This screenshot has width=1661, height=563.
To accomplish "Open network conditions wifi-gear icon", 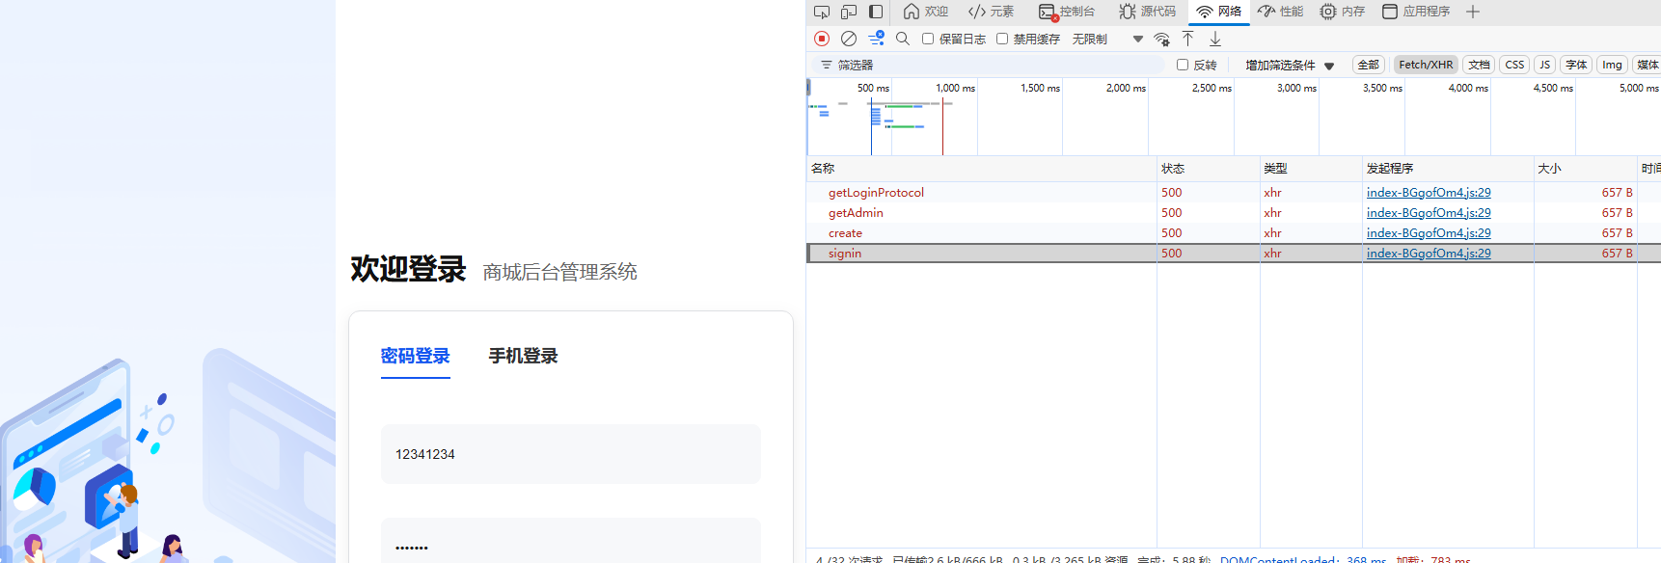I will [1161, 39].
